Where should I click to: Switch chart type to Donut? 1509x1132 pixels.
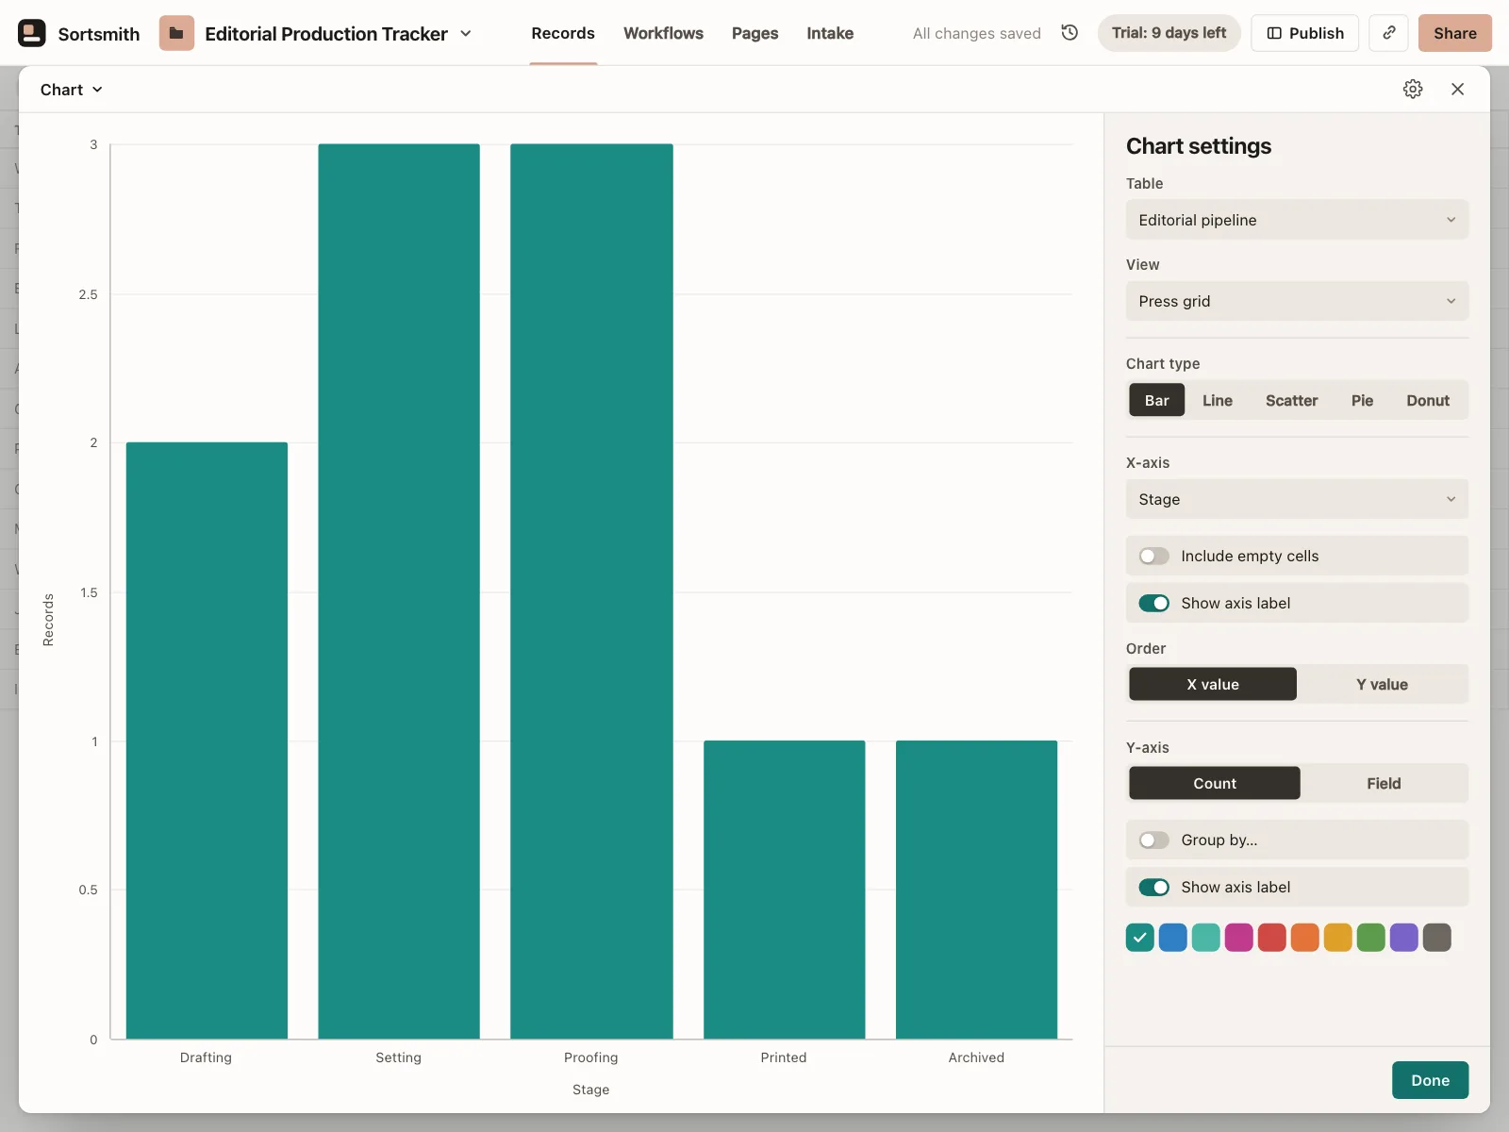click(x=1428, y=401)
